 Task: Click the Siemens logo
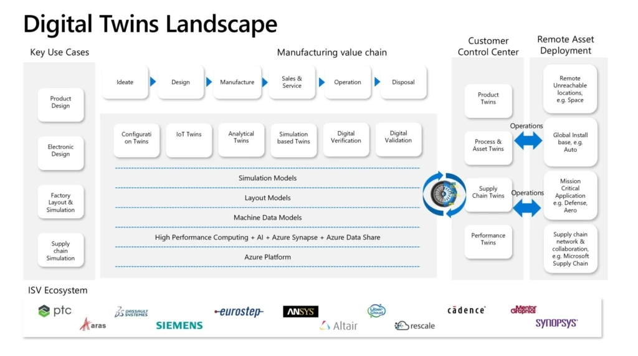179,325
